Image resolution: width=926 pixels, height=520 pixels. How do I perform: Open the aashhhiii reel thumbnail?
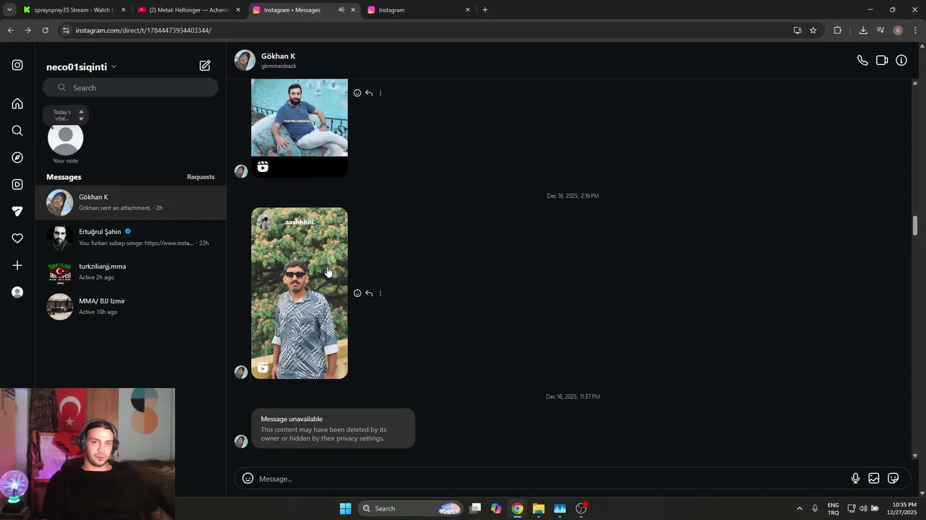(300, 293)
